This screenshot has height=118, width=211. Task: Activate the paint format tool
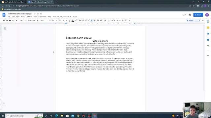coord(16,20)
